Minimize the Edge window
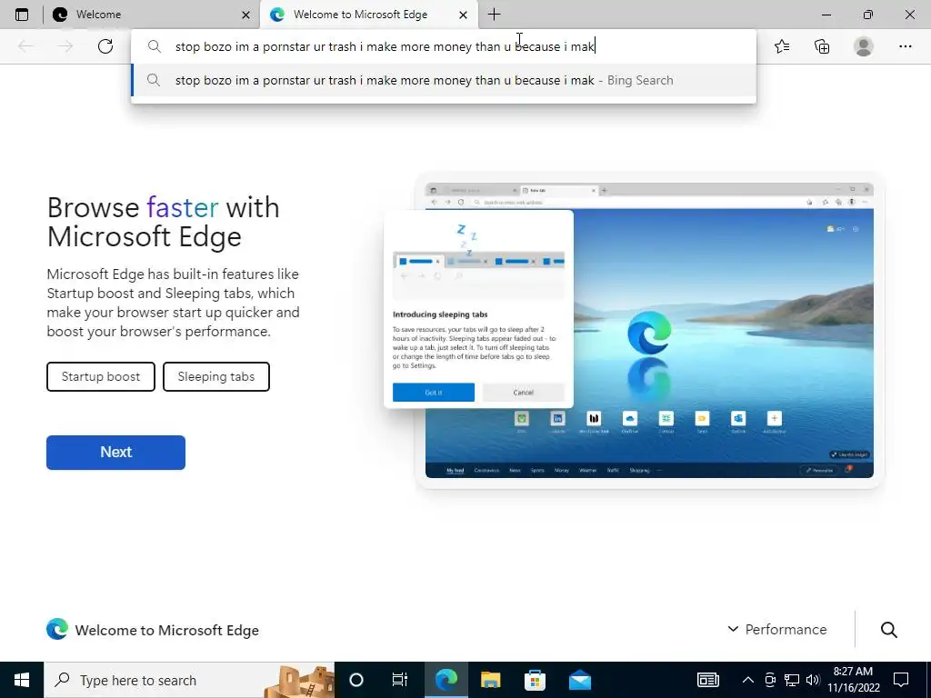The height and width of the screenshot is (698, 931). click(826, 15)
